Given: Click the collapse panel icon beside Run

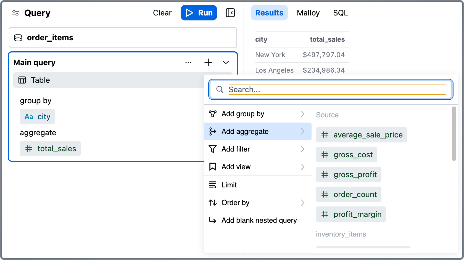Looking at the screenshot, I should (x=230, y=13).
